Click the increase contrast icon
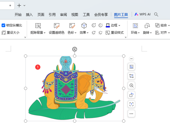Image resolution: width=170 pixels, height=135 pixels. (x=94, y=25)
